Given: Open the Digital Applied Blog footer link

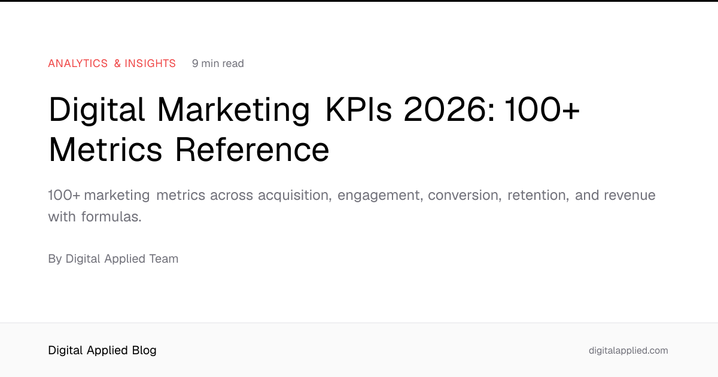Looking at the screenshot, I should click(x=102, y=350).
